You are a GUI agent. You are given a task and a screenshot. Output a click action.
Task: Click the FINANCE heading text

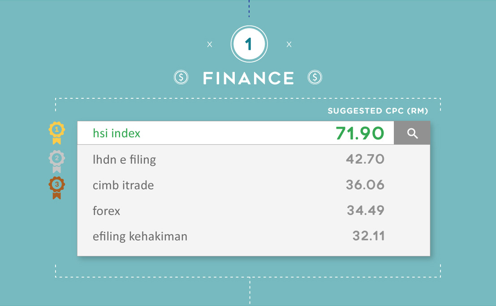pyautogui.click(x=248, y=78)
